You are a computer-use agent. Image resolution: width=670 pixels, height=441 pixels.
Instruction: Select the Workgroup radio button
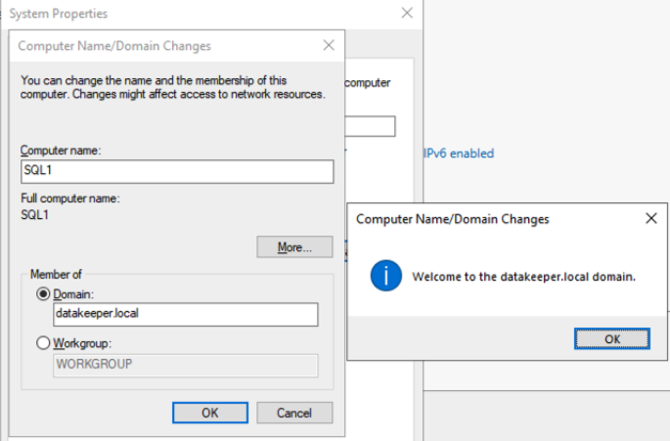pos(43,342)
